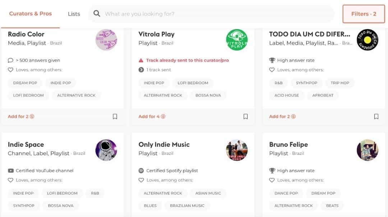Bookmark the Vitrola Play curator
The image size is (388, 217).
pos(245,117)
